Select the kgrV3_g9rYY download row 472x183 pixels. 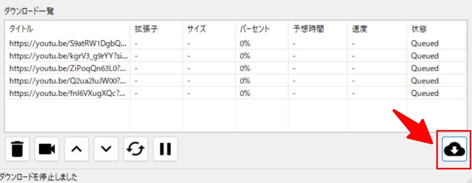235,56
